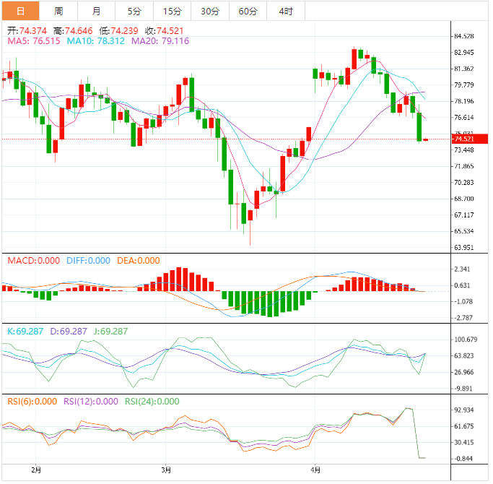The image size is (493, 484).
Task: Click the J:69.287 label
Action: [111, 332]
